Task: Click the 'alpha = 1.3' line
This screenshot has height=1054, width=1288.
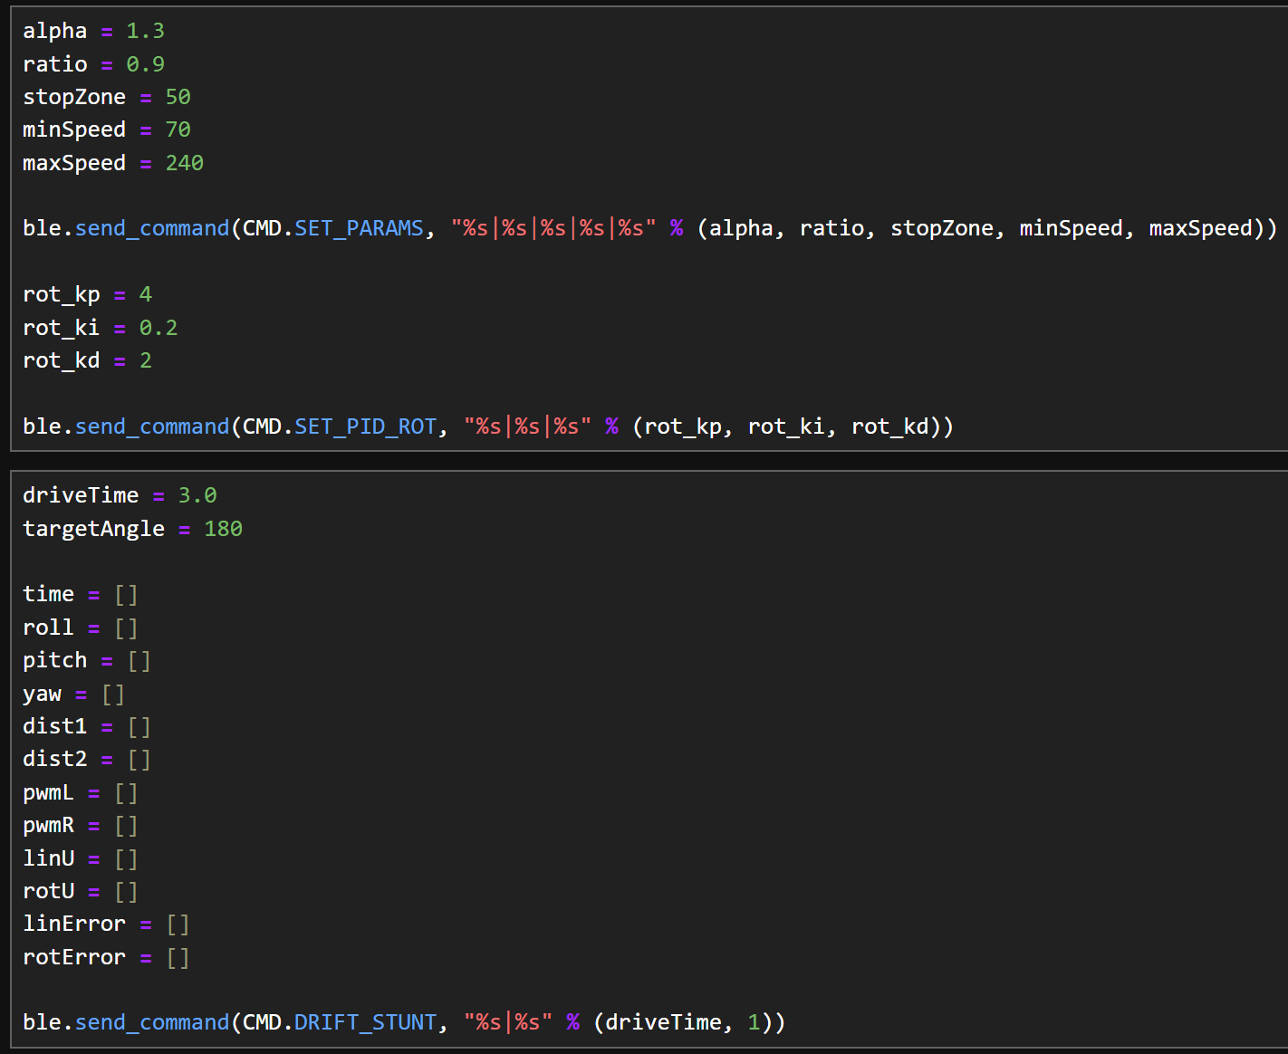Action: [x=93, y=31]
